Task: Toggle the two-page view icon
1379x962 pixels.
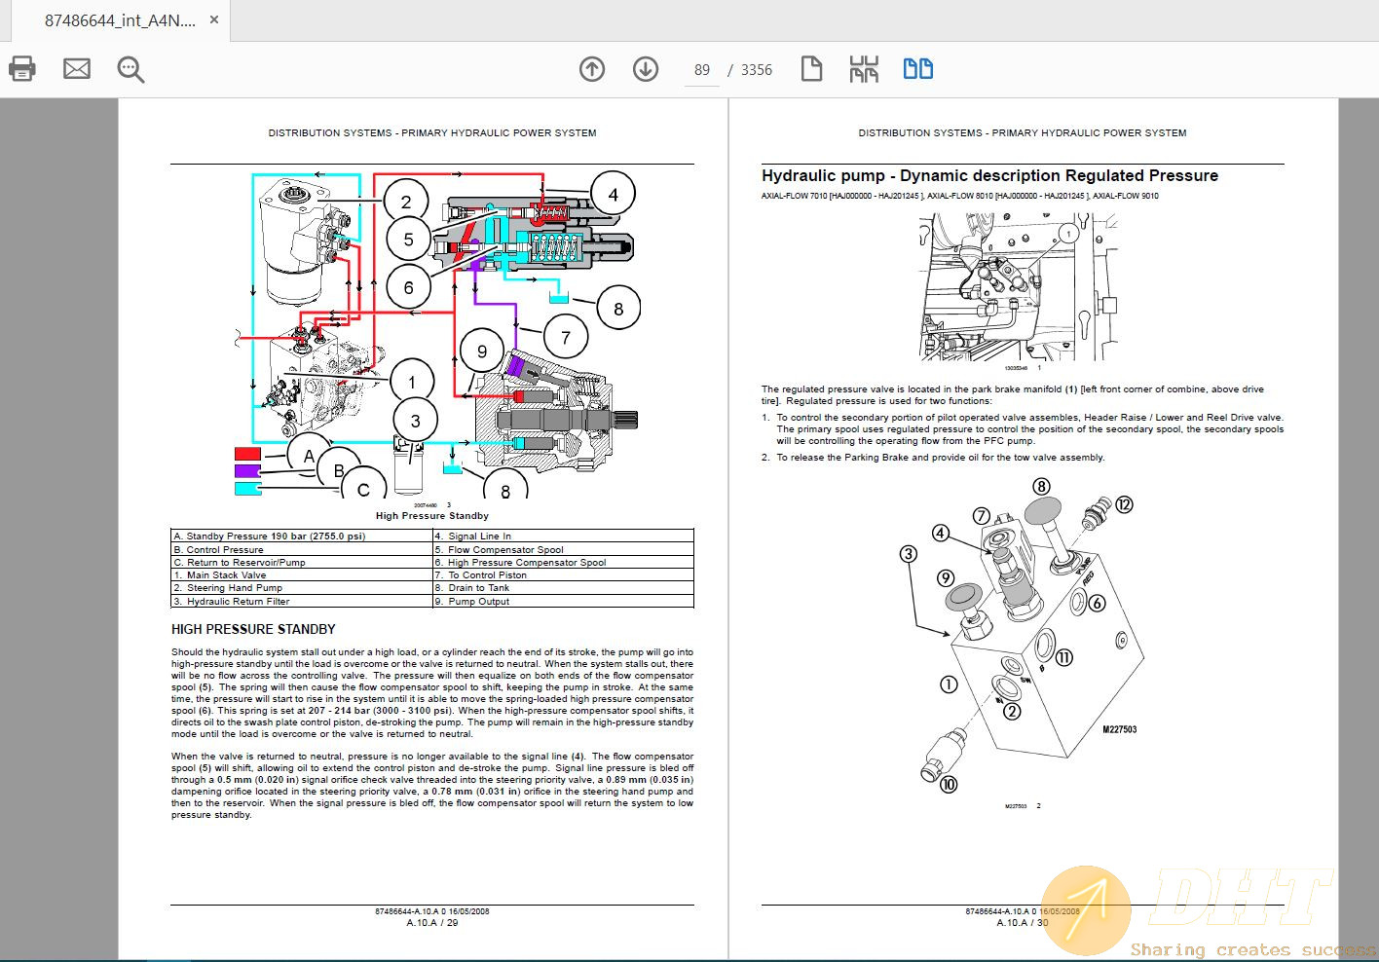Action: click(917, 69)
